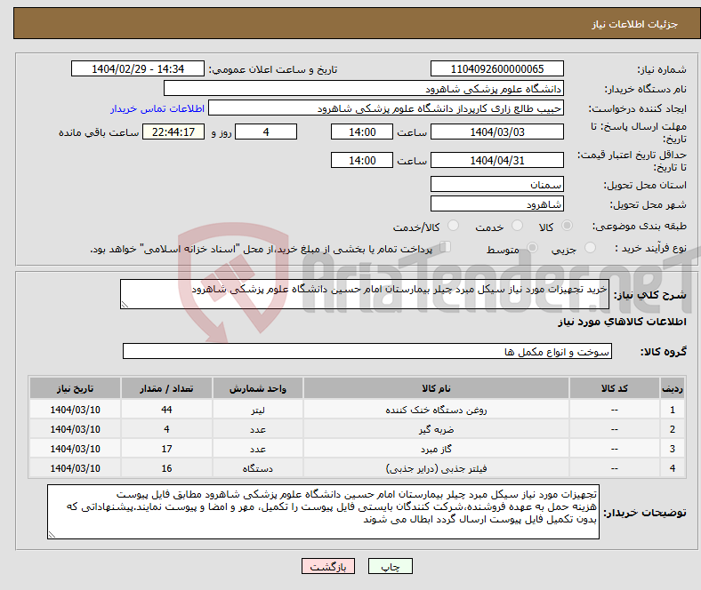Click the item ضربه گیر

click(436, 429)
